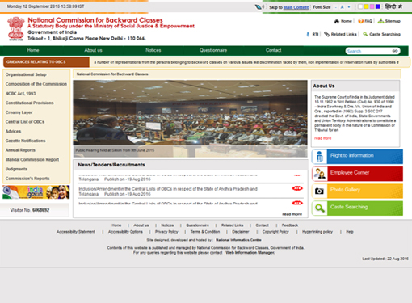This screenshot has height=303, width=412.
Task: Open footer Terms & Condition link
Action: [x=205, y=232]
